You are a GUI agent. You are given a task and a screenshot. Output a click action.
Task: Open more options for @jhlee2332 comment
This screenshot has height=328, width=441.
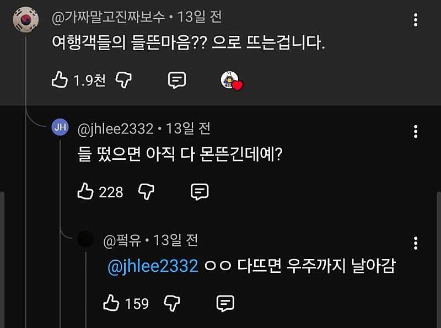pos(416,132)
